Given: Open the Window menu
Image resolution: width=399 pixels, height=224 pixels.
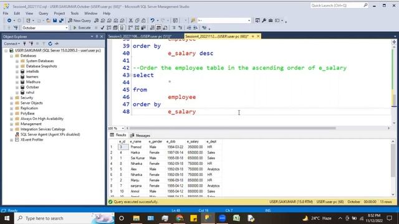Looking at the screenshot, I should point(90,13).
